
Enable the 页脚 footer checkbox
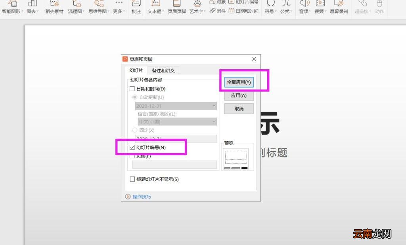coord(132,156)
